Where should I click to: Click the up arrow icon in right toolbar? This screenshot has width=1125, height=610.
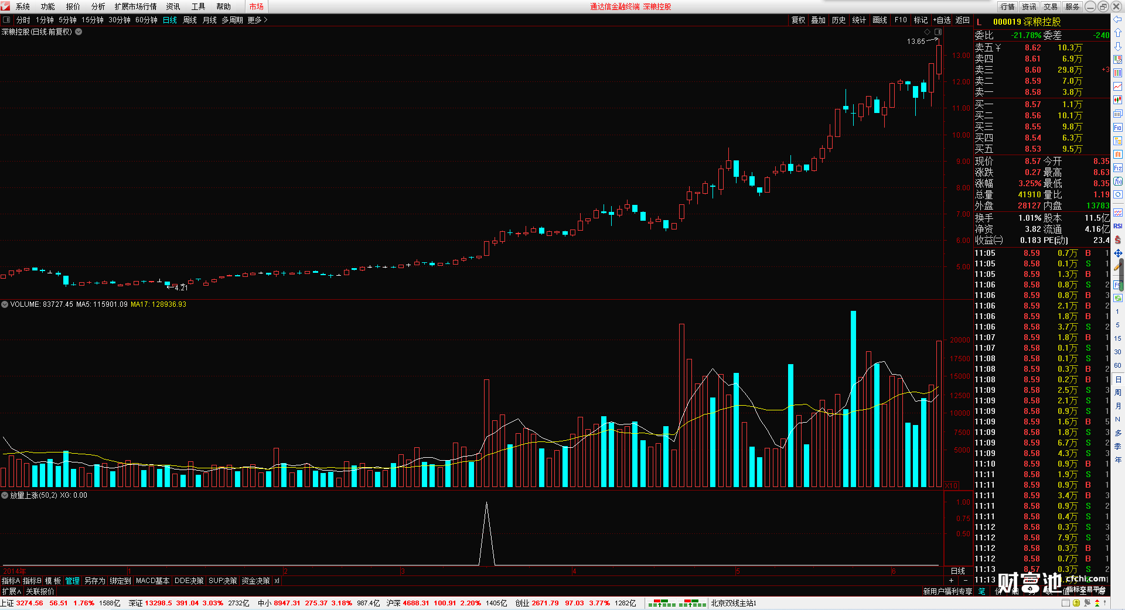pos(1117,33)
